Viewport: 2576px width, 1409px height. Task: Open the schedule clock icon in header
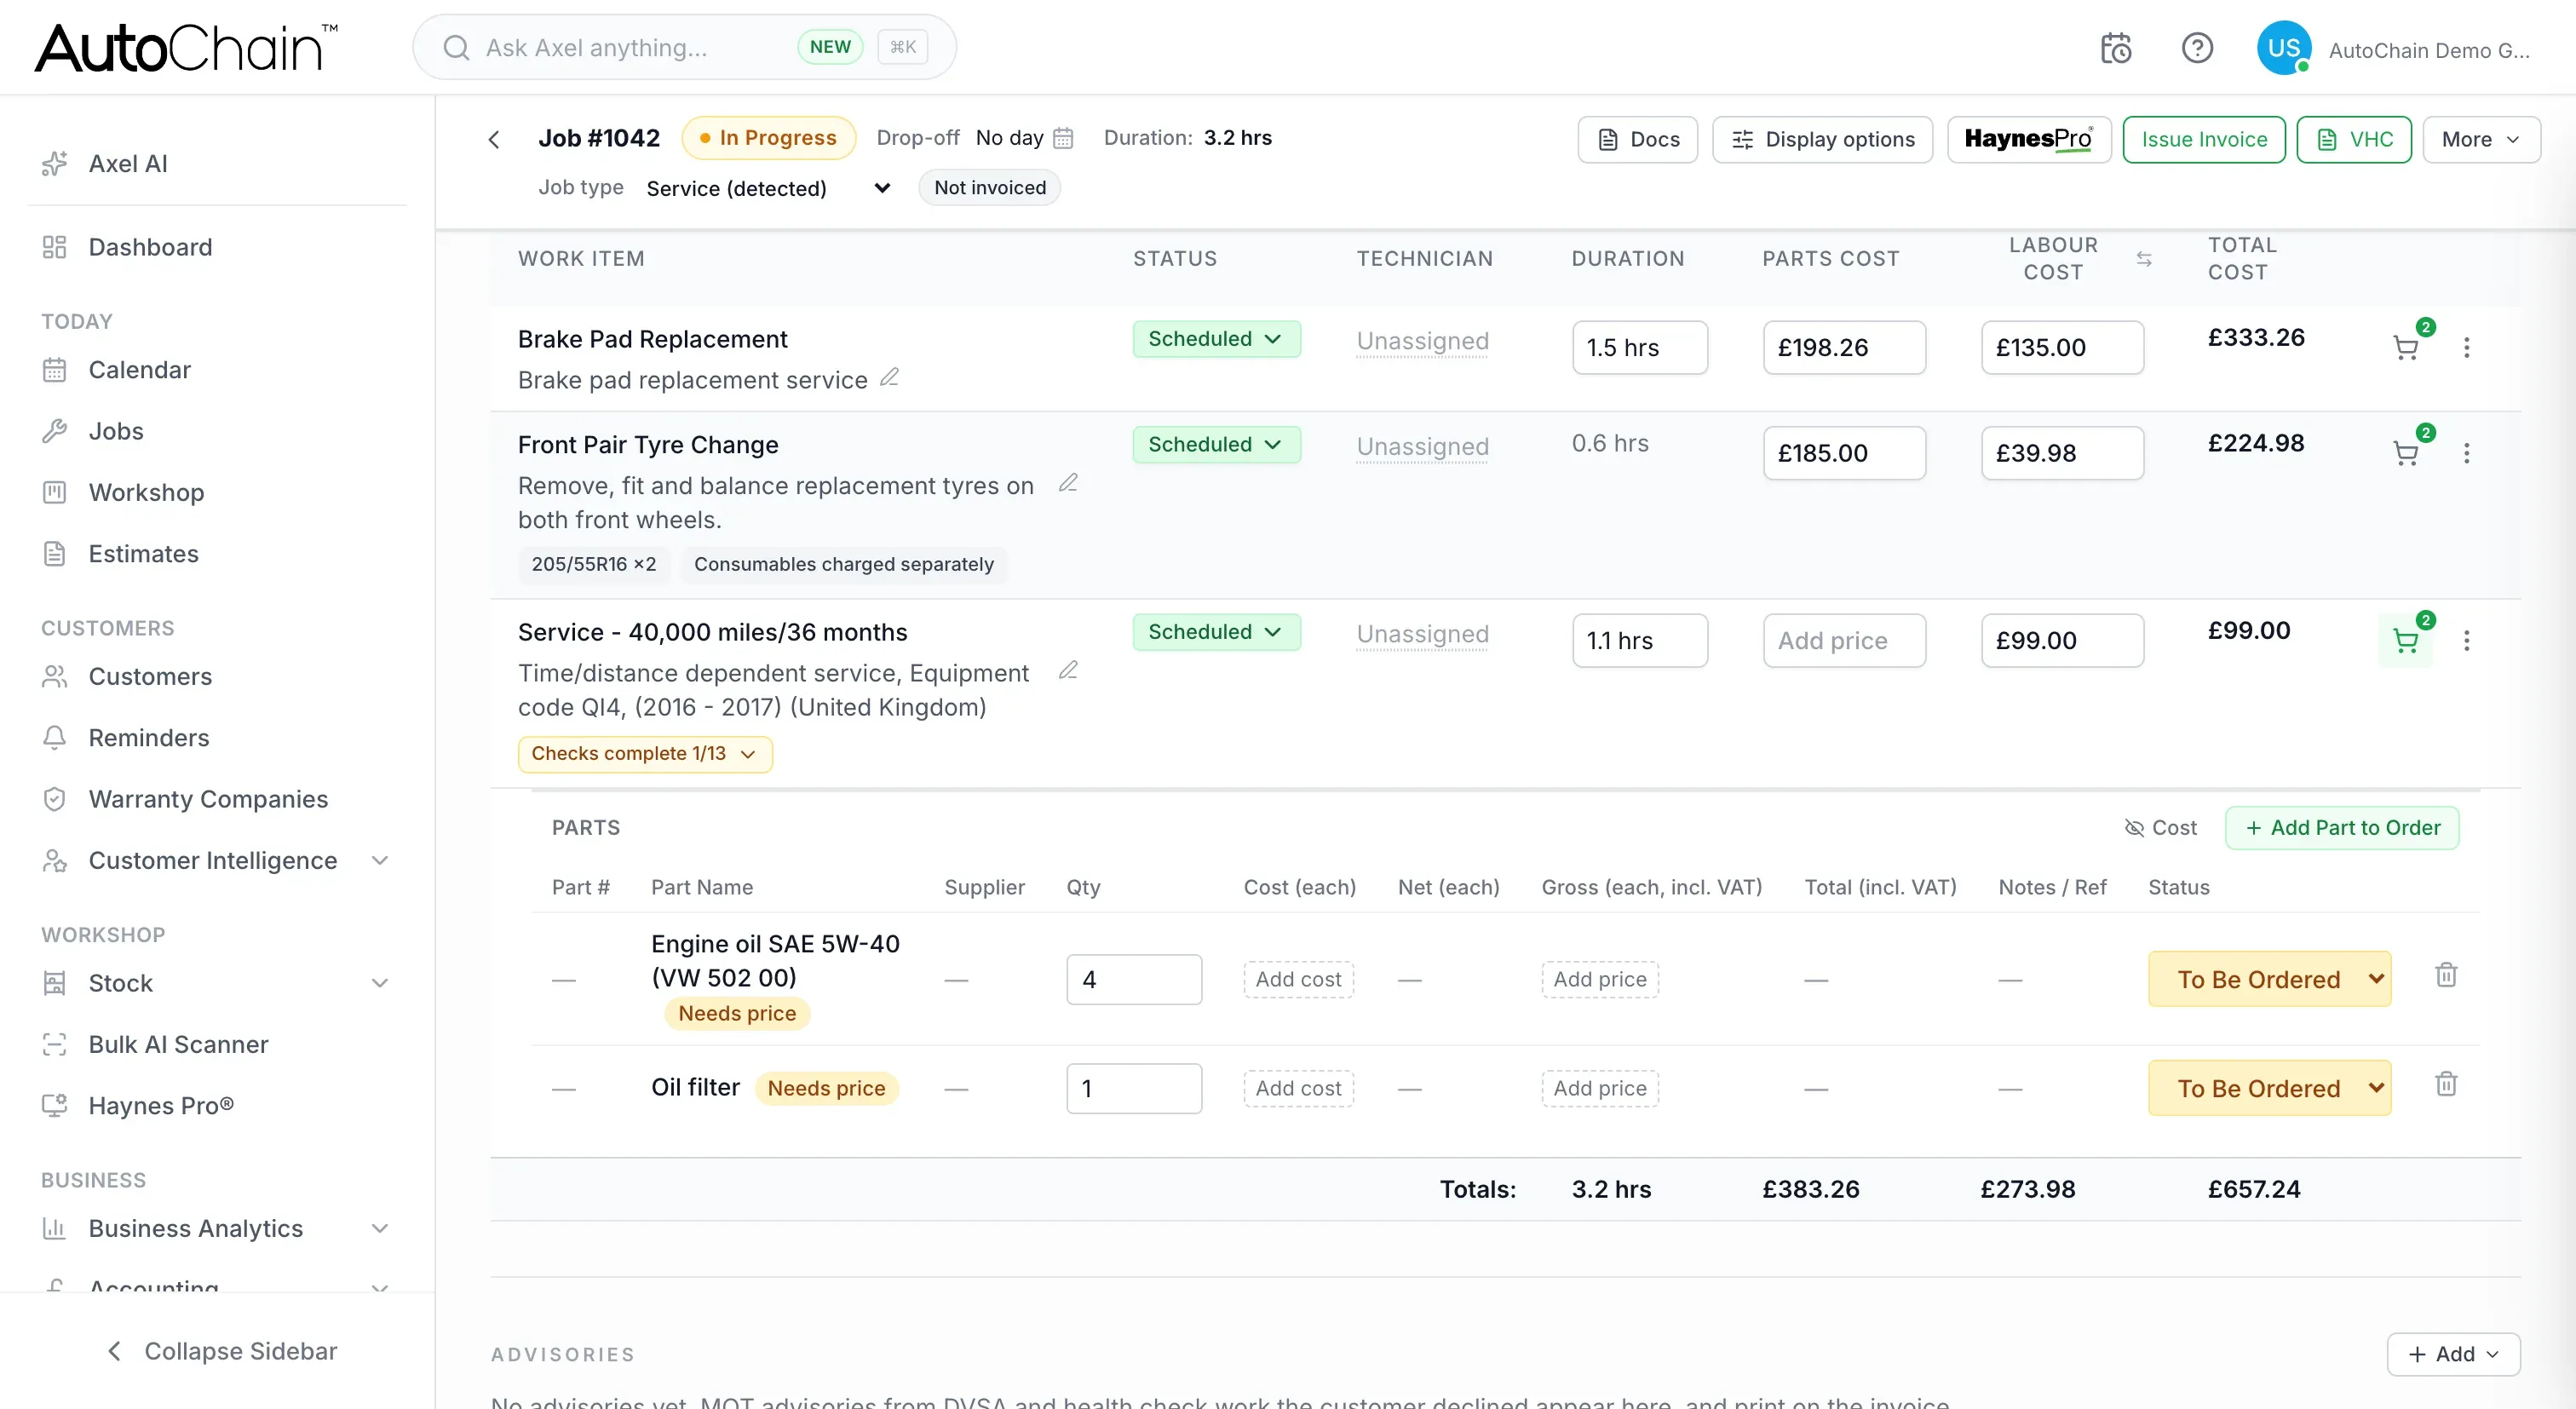coord(2115,48)
